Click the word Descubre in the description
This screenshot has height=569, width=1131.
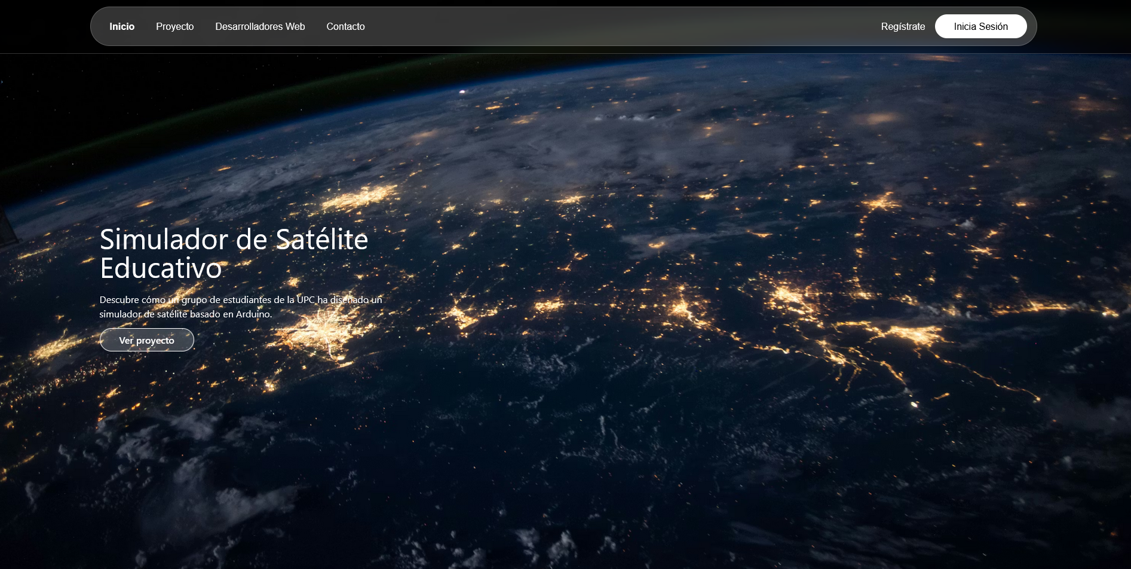click(119, 299)
